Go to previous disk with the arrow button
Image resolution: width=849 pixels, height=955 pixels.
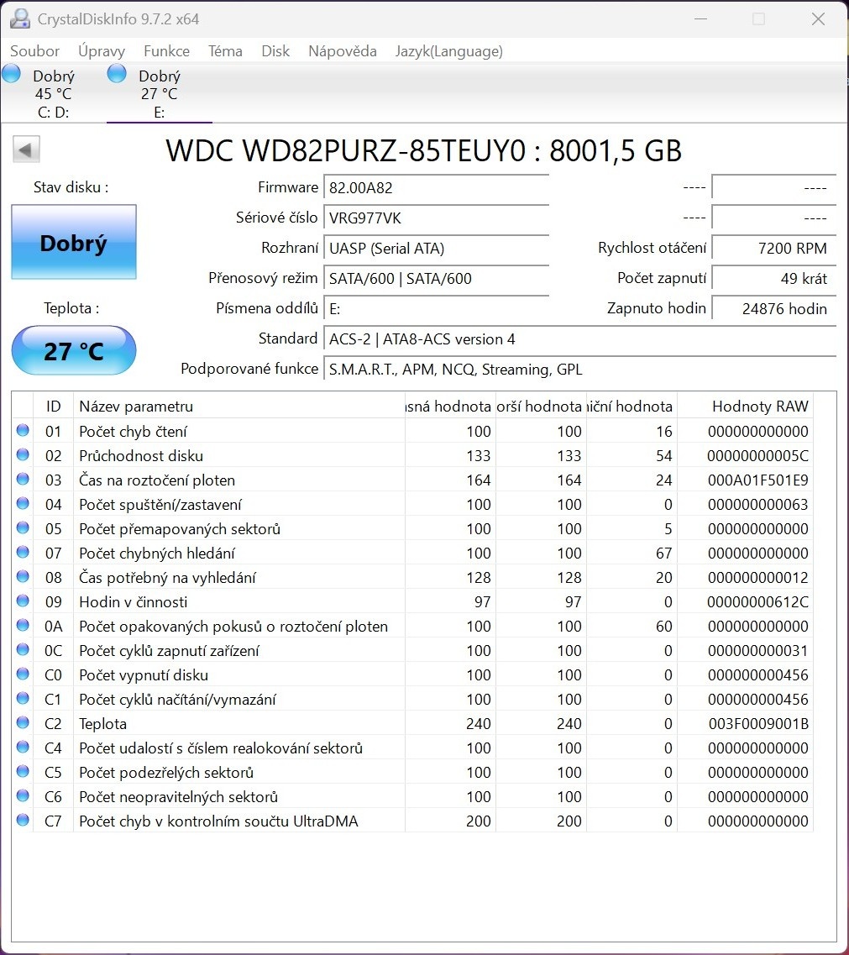point(26,150)
